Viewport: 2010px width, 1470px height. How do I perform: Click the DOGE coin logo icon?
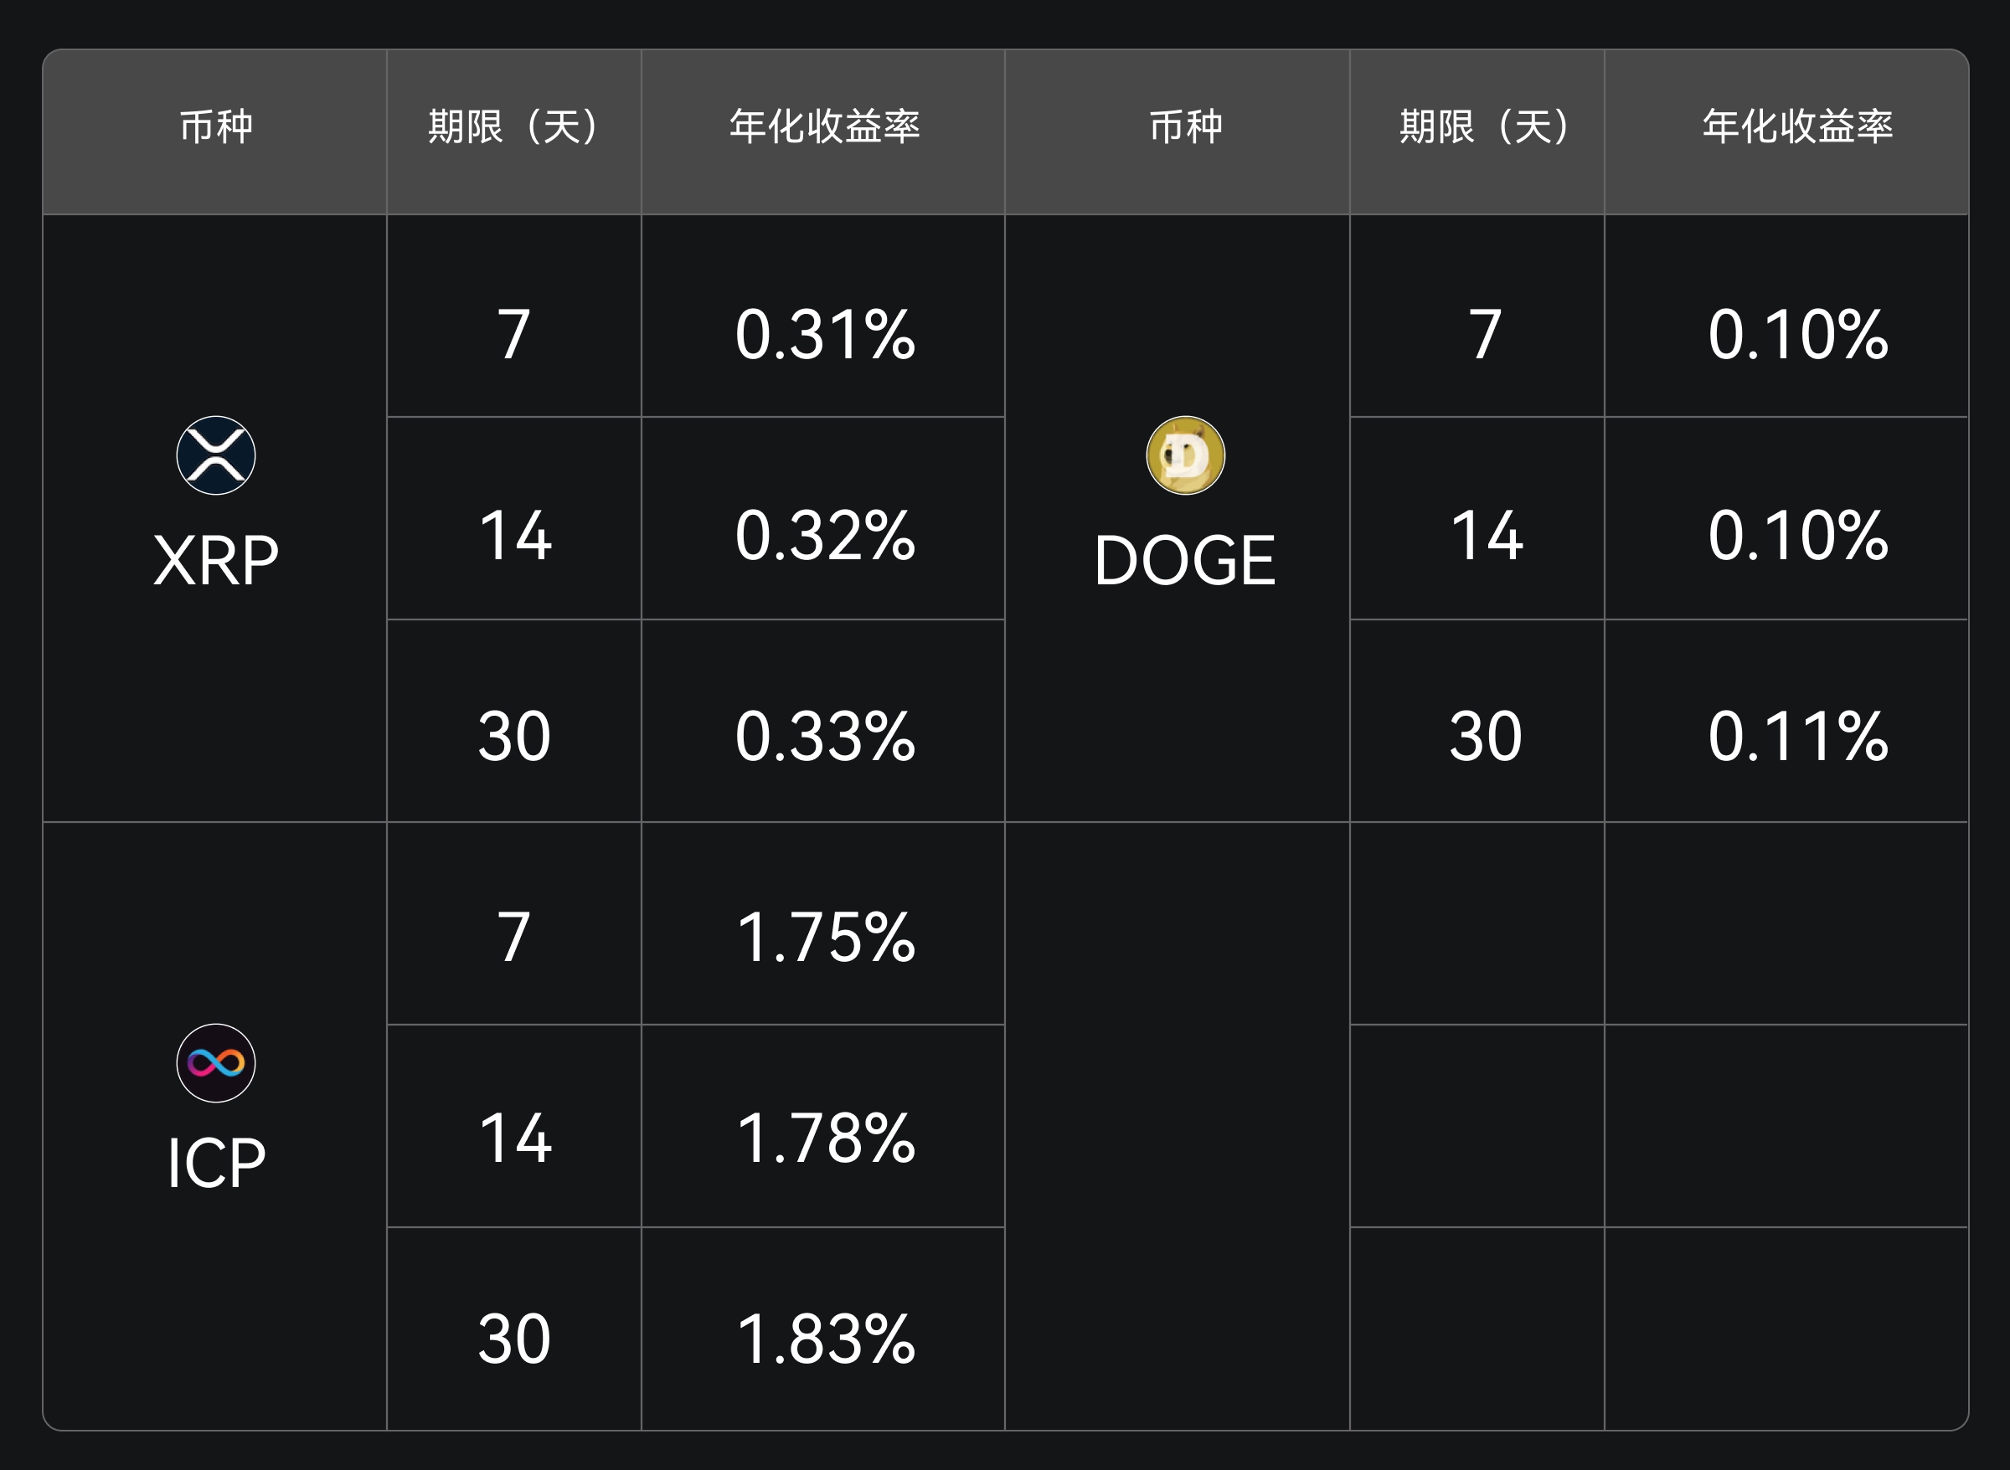click(x=1185, y=455)
